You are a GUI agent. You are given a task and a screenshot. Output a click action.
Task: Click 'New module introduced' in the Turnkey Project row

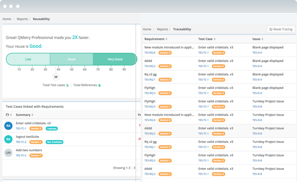(x=169, y=115)
